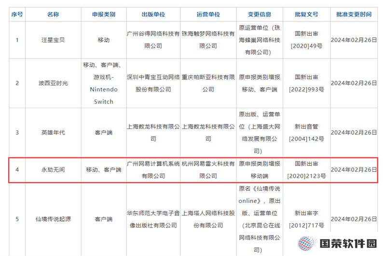Select the game name 汪星宝贝
The image size is (386, 256).
point(53,40)
